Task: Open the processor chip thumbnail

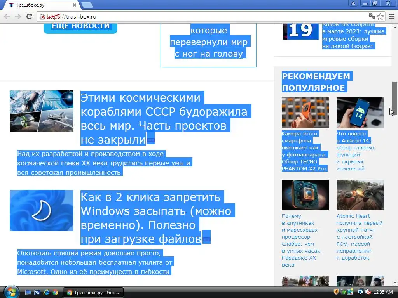Action: (x=305, y=195)
